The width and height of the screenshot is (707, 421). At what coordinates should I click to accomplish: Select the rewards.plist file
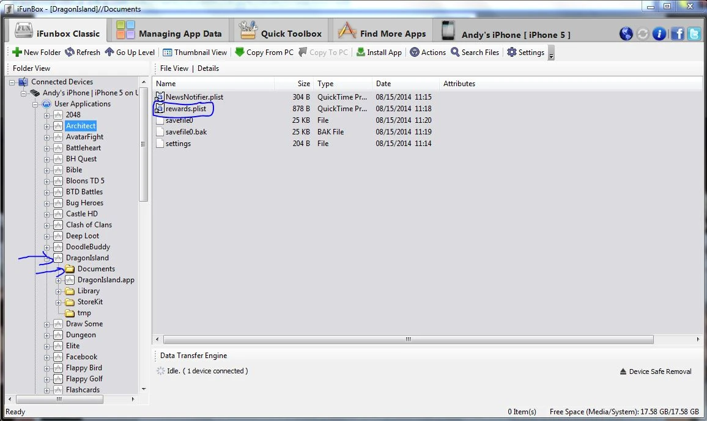coord(186,109)
